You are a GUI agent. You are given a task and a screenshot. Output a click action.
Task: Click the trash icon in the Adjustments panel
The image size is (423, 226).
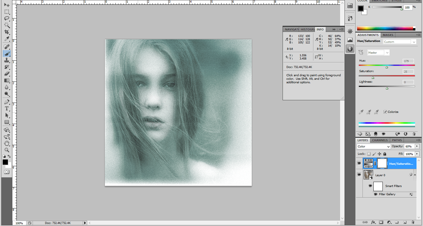point(414,134)
